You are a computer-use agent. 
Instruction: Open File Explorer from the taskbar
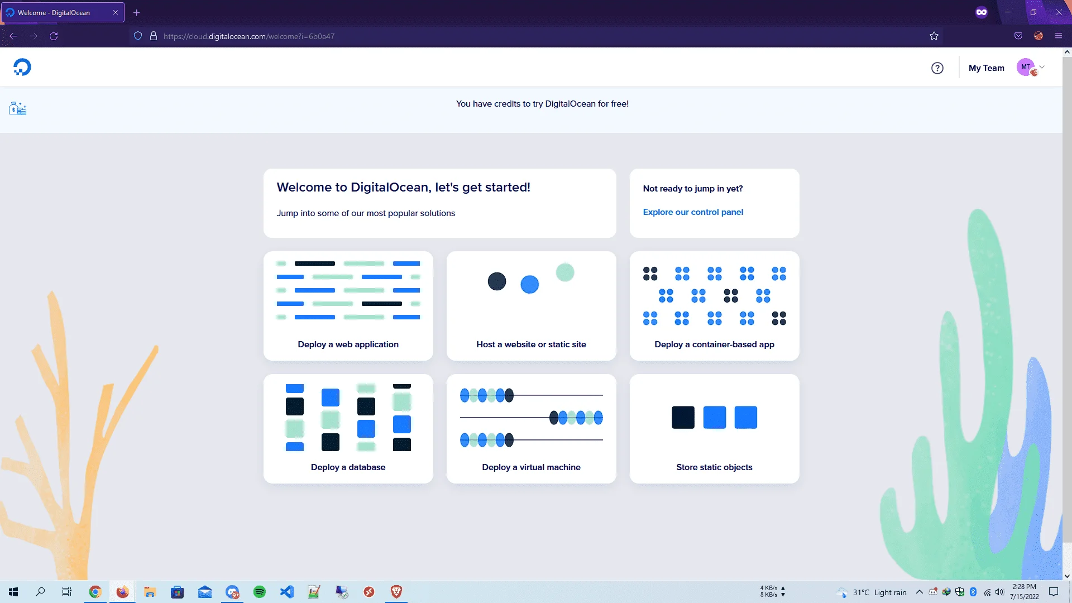coord(150,592)
